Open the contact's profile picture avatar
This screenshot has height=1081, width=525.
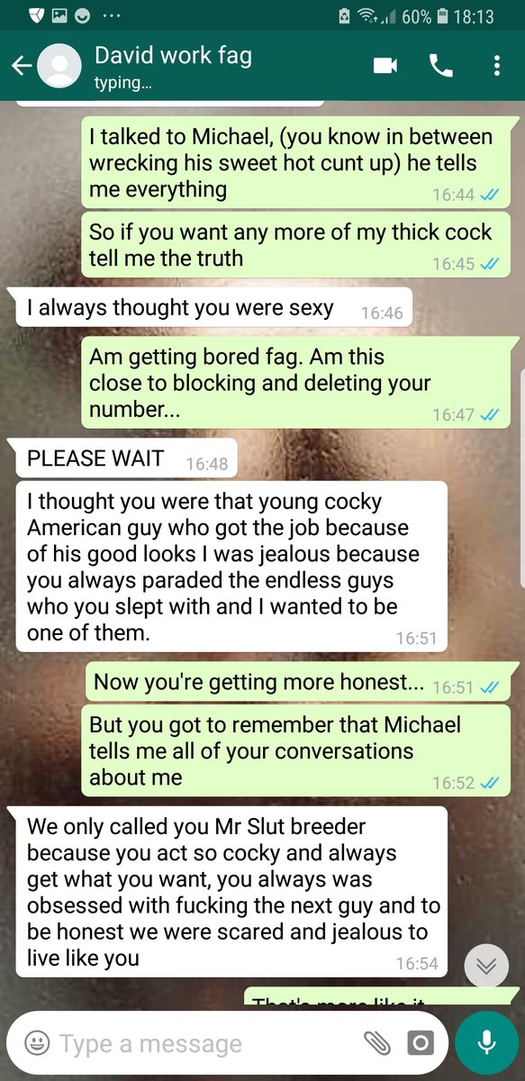coord(59,66)
